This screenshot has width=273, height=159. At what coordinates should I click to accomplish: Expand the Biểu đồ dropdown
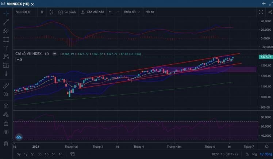[x=132, y=12]
